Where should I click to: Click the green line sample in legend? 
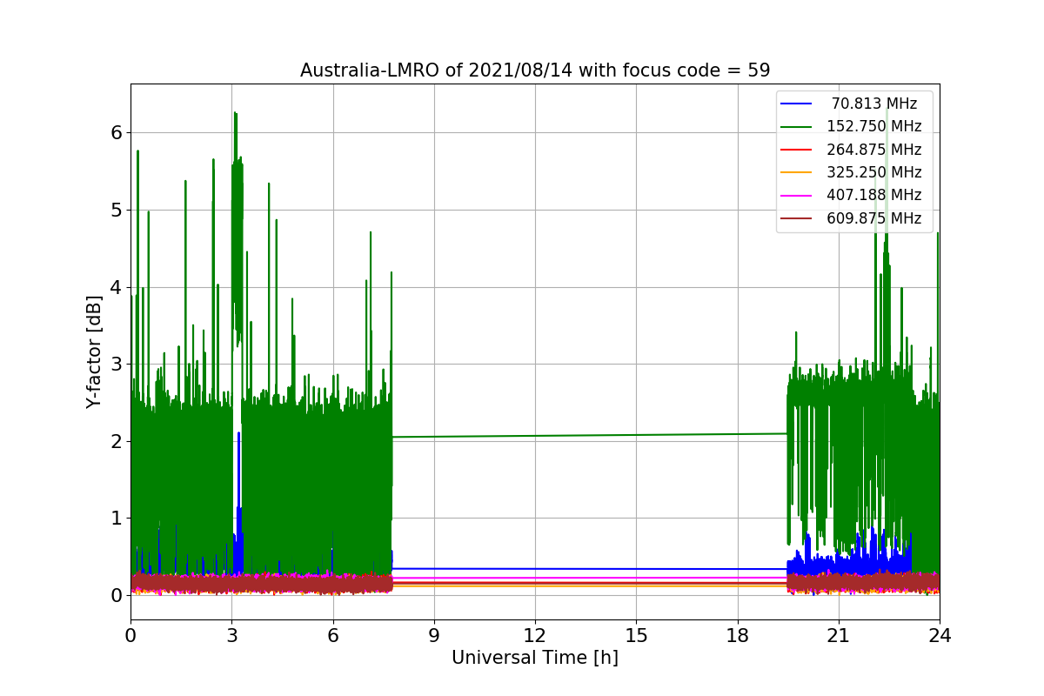tap(797, 127)
